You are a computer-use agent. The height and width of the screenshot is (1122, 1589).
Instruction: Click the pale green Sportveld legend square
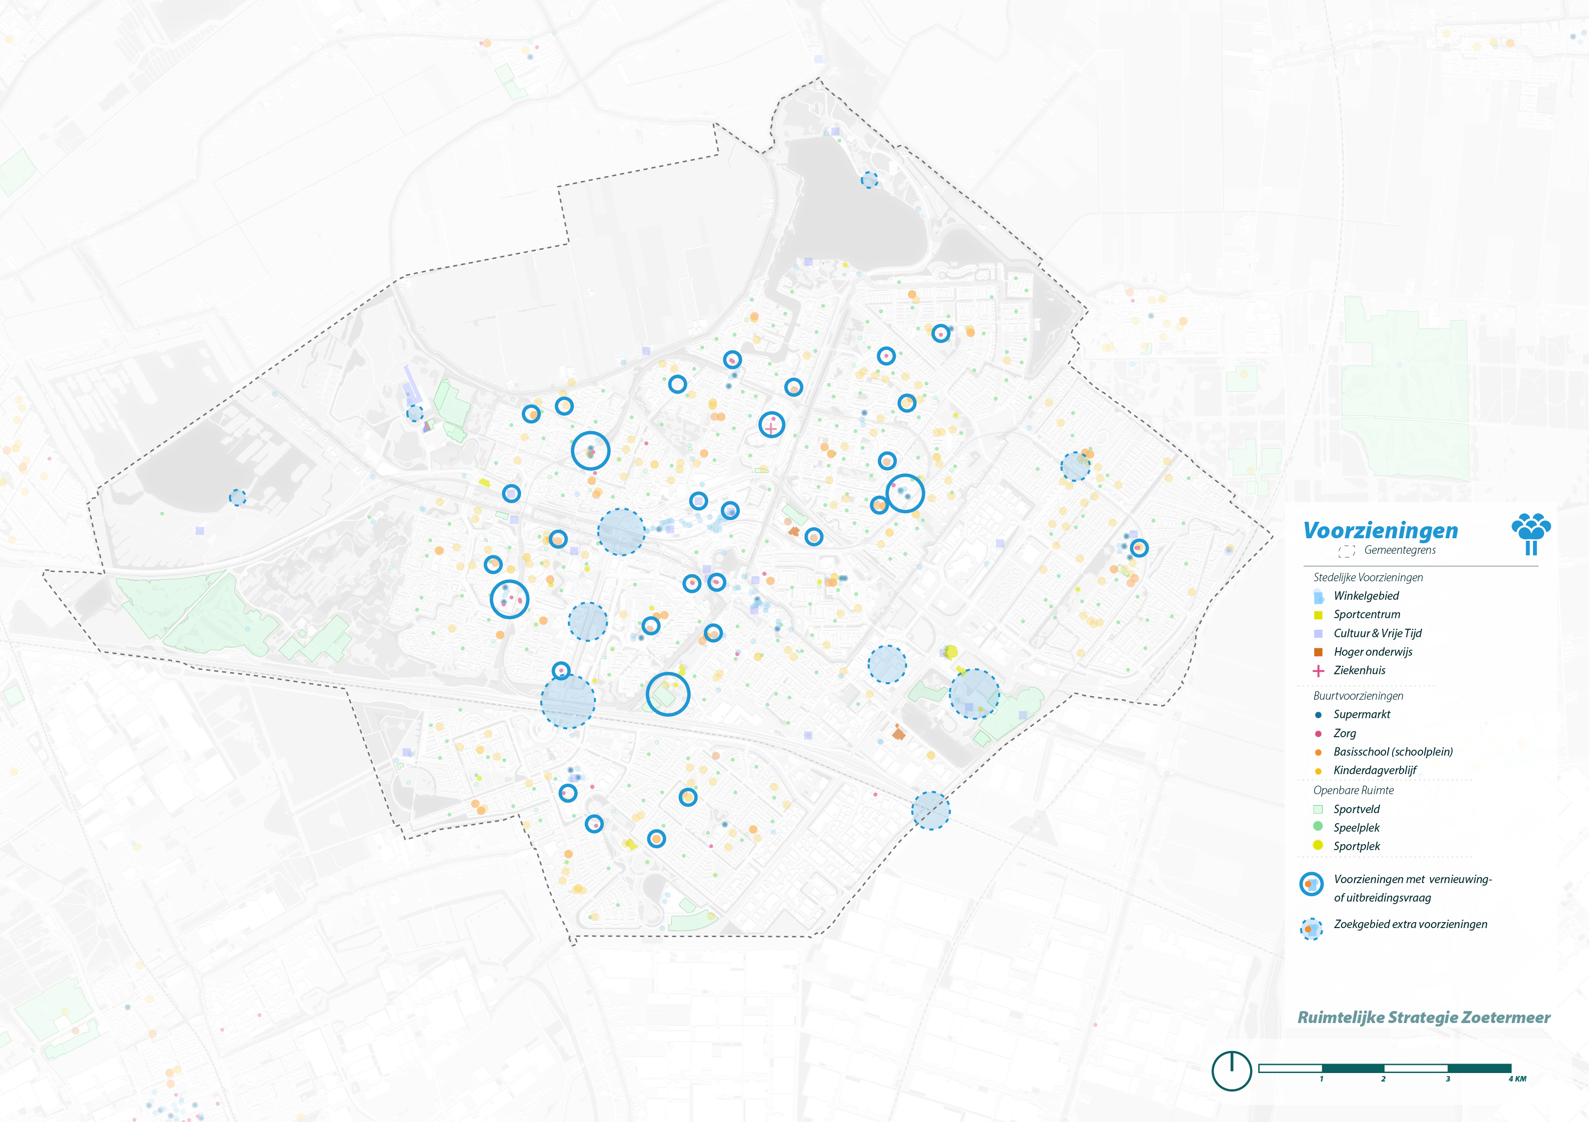[1318, 809]
